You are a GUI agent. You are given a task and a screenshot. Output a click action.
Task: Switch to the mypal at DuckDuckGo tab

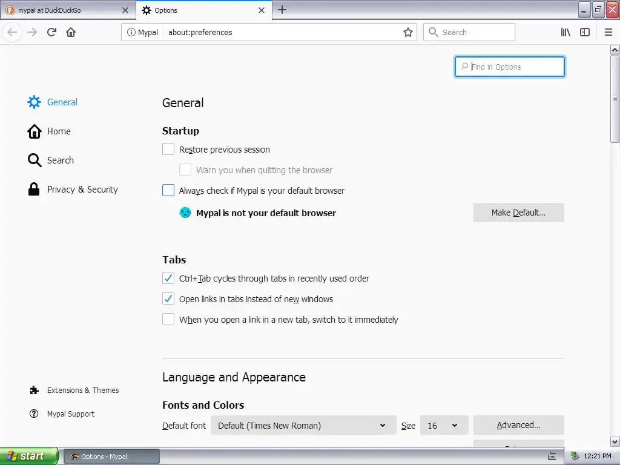pos(68,10)
